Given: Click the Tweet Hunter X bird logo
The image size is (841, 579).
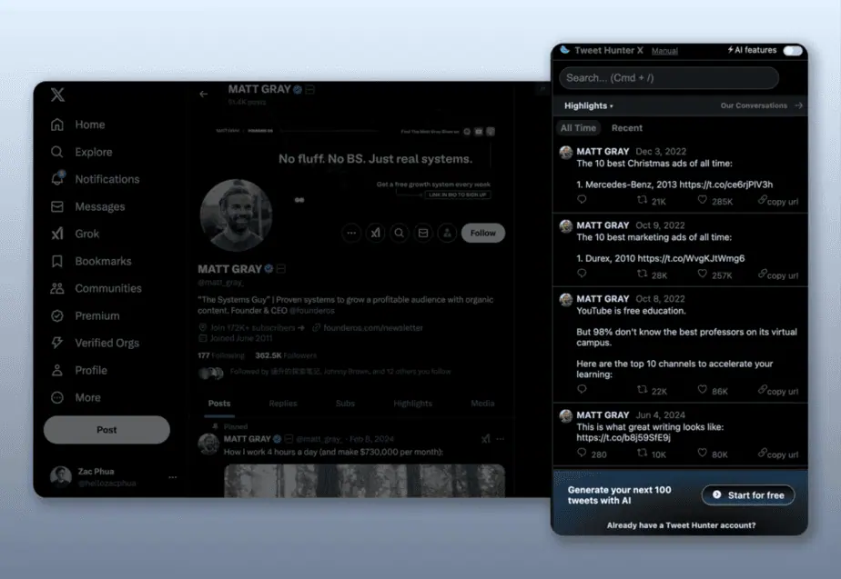Looking at the screenshot, I should pyautogui.click(x=565, y=50).
